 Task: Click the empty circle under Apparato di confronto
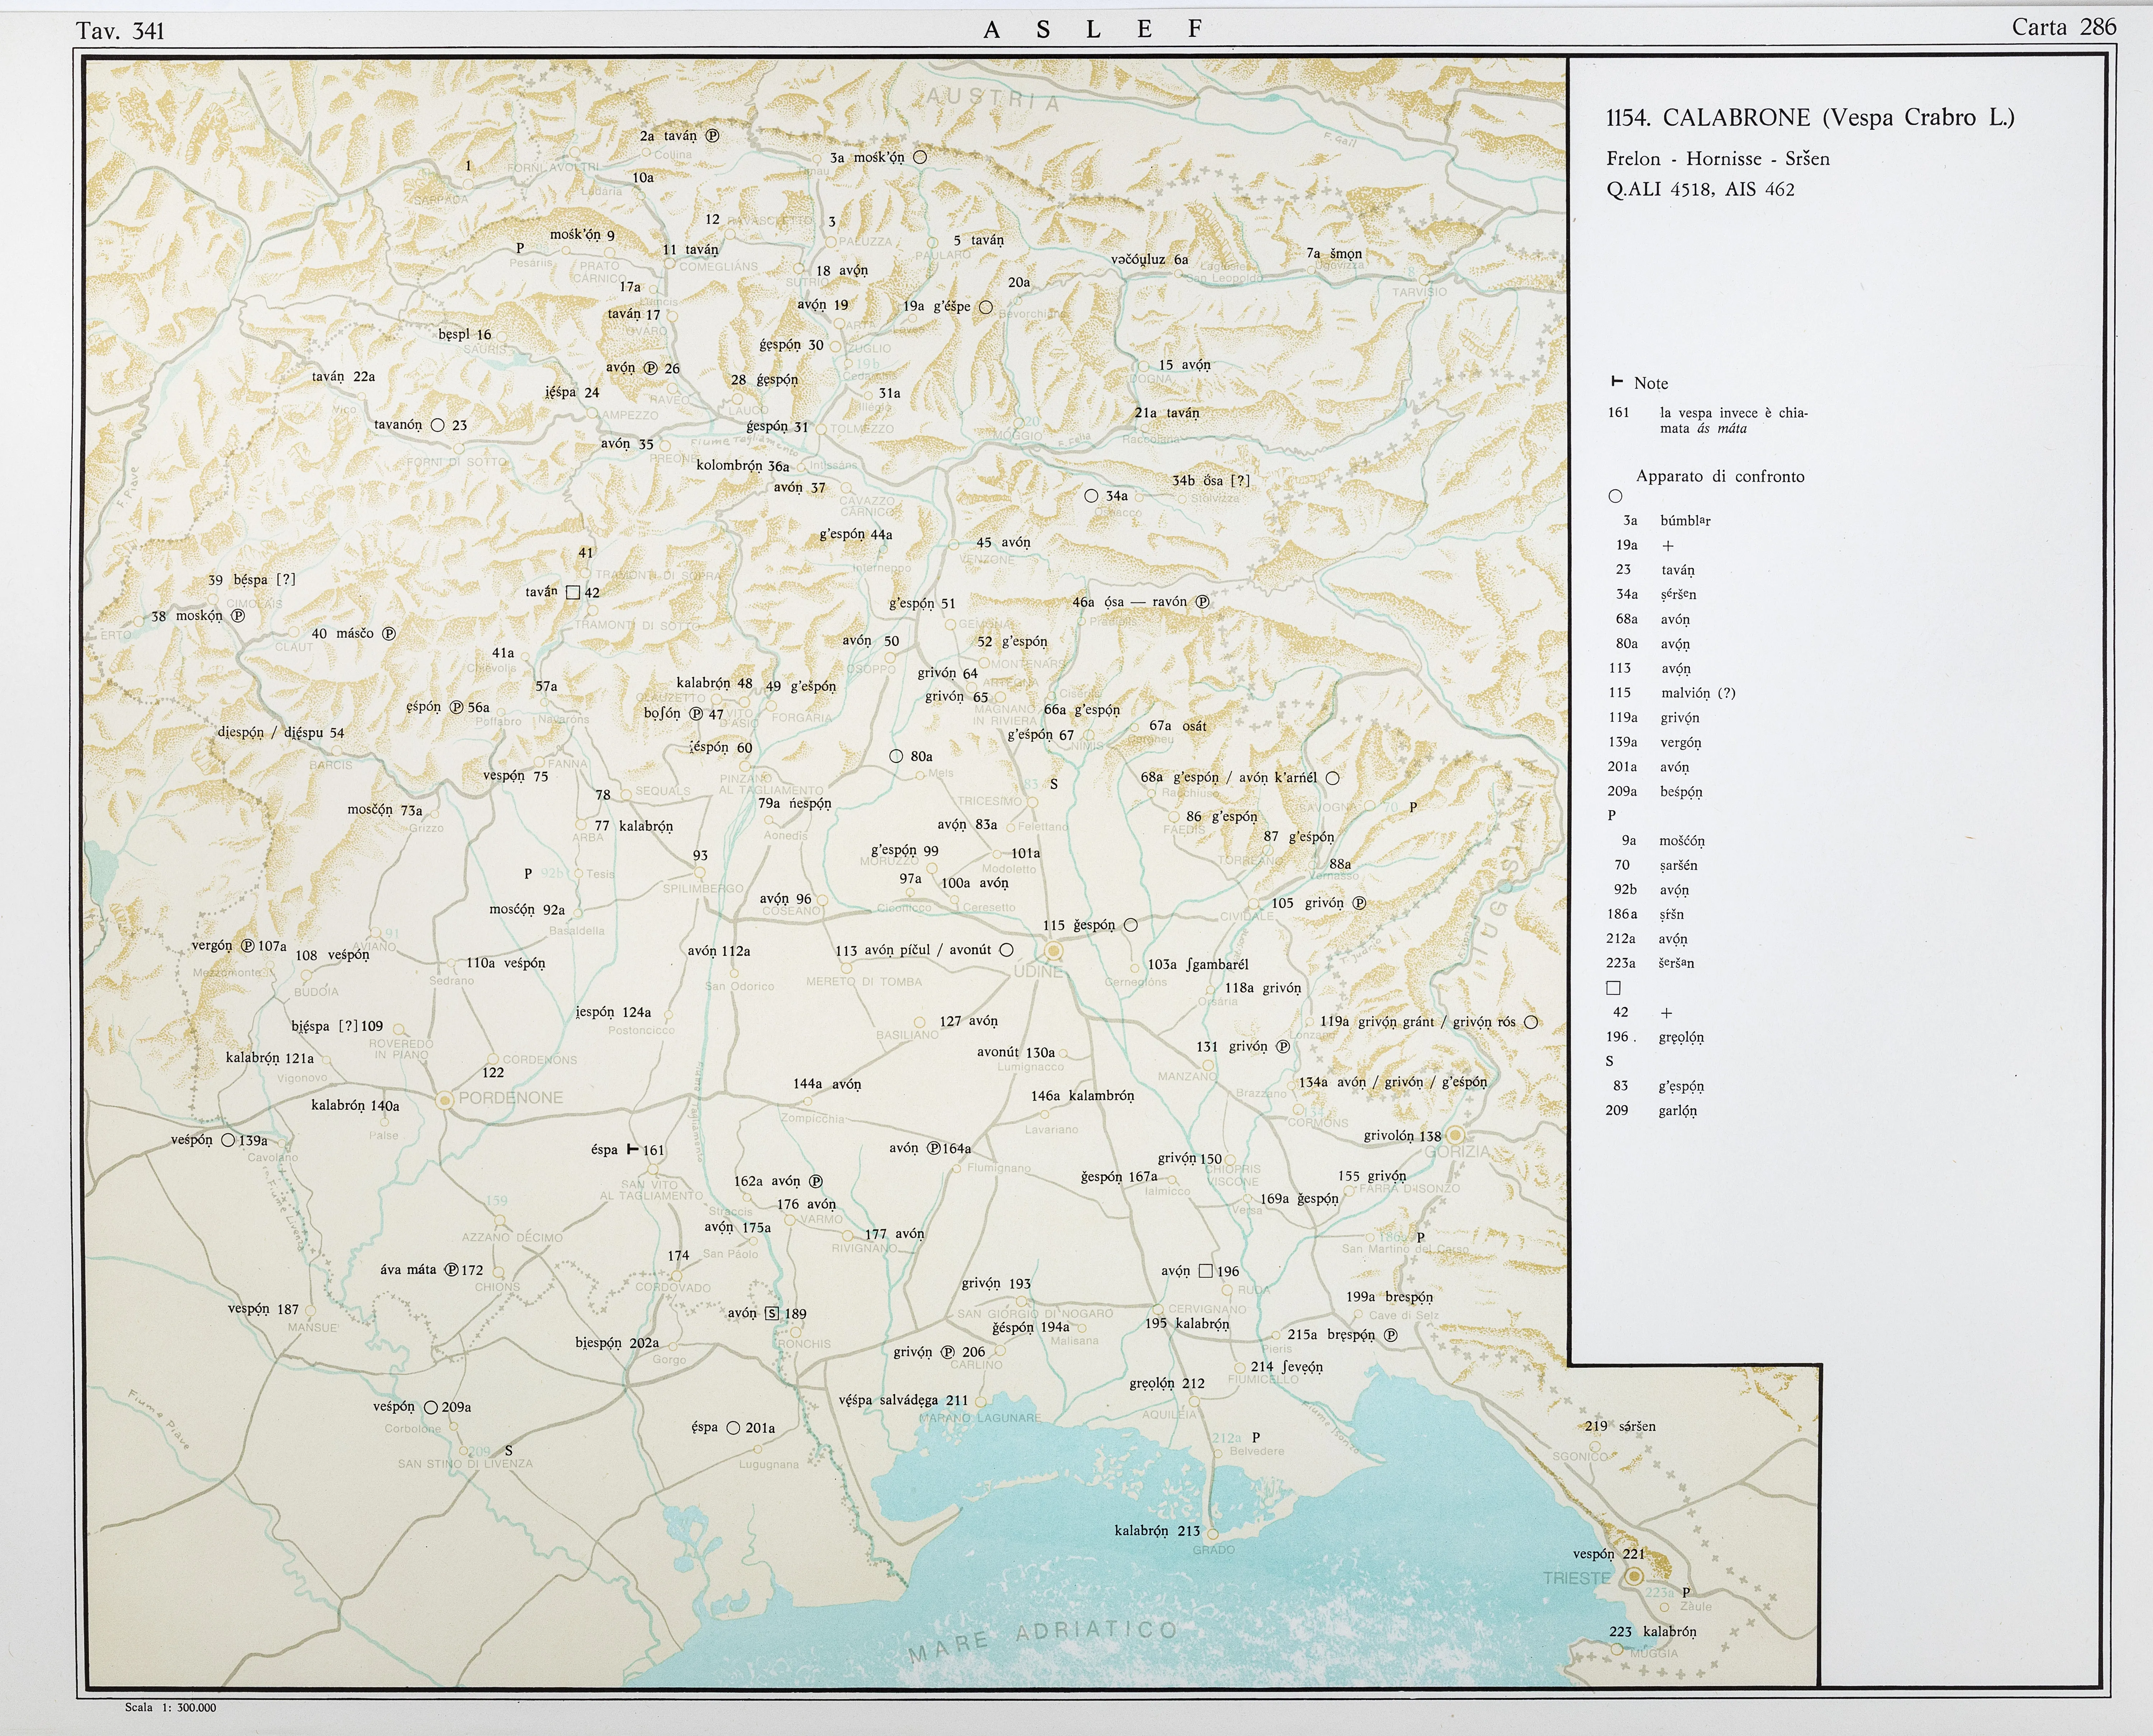[1615, 496]
